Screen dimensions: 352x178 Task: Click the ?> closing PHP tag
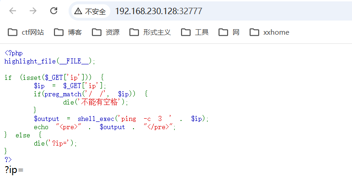(x=8, y=160)
